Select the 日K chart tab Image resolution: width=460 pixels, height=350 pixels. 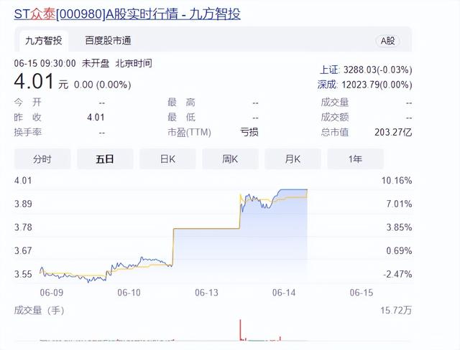coord(167,159)
